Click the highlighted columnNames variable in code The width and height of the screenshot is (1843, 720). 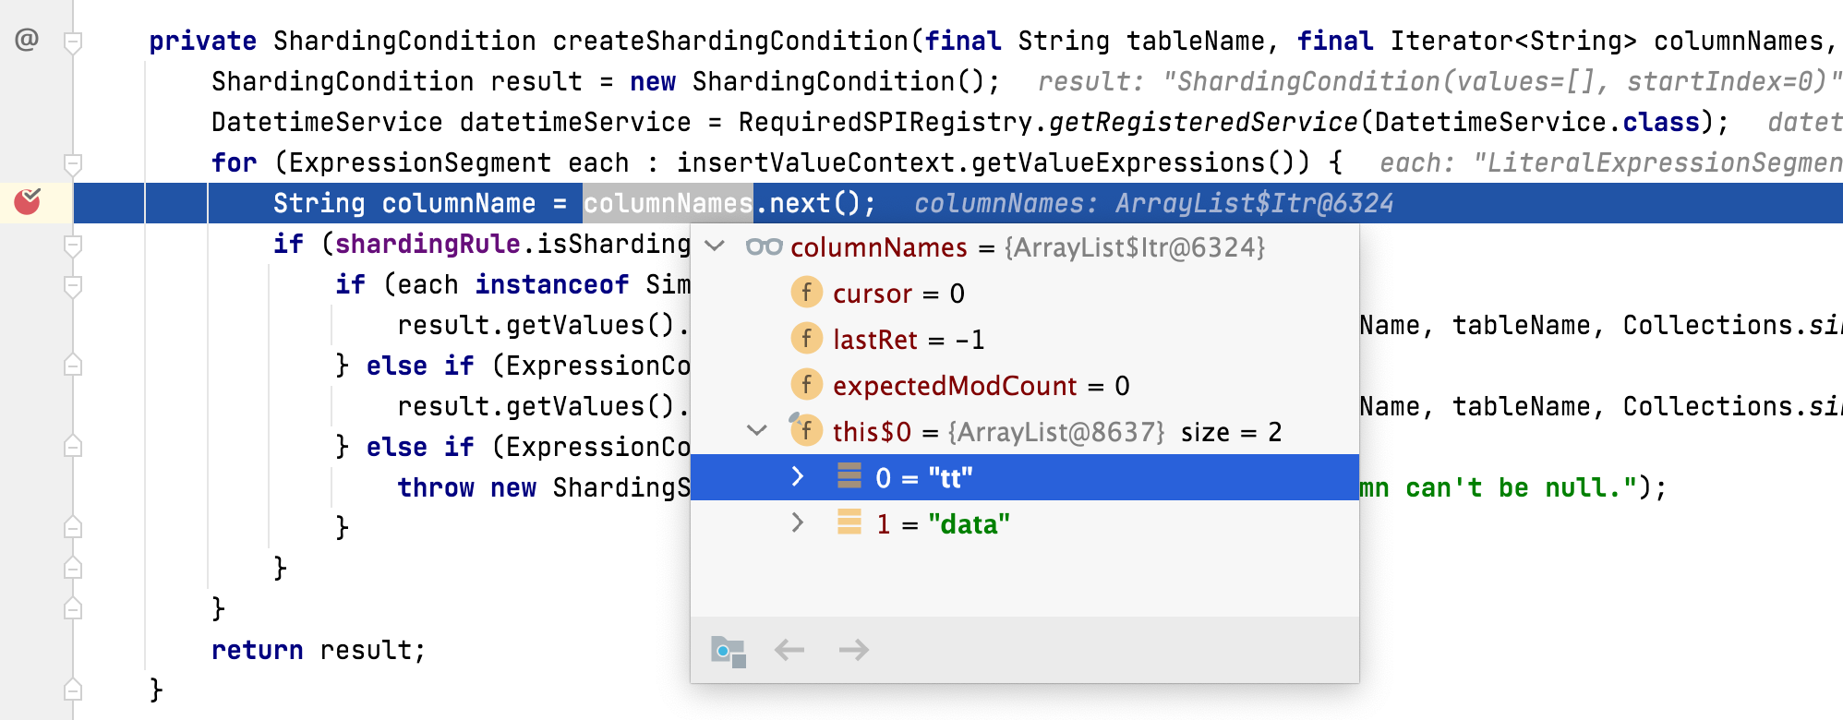click(668, 203)
